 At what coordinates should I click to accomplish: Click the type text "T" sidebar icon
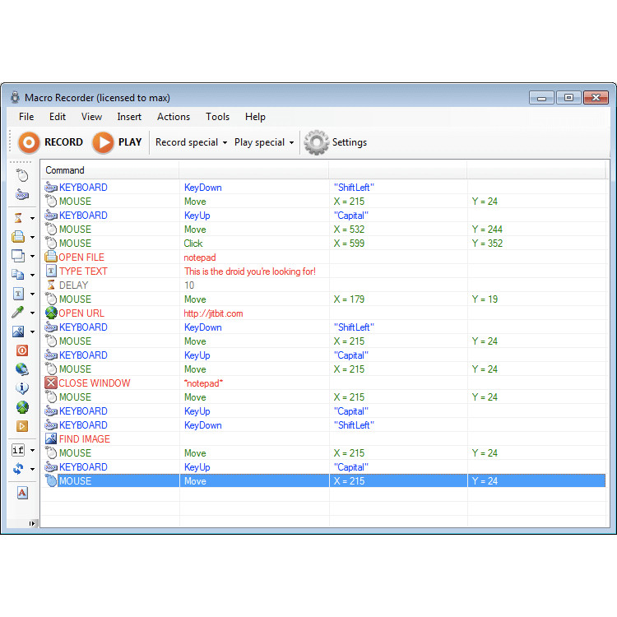(19, 294)
